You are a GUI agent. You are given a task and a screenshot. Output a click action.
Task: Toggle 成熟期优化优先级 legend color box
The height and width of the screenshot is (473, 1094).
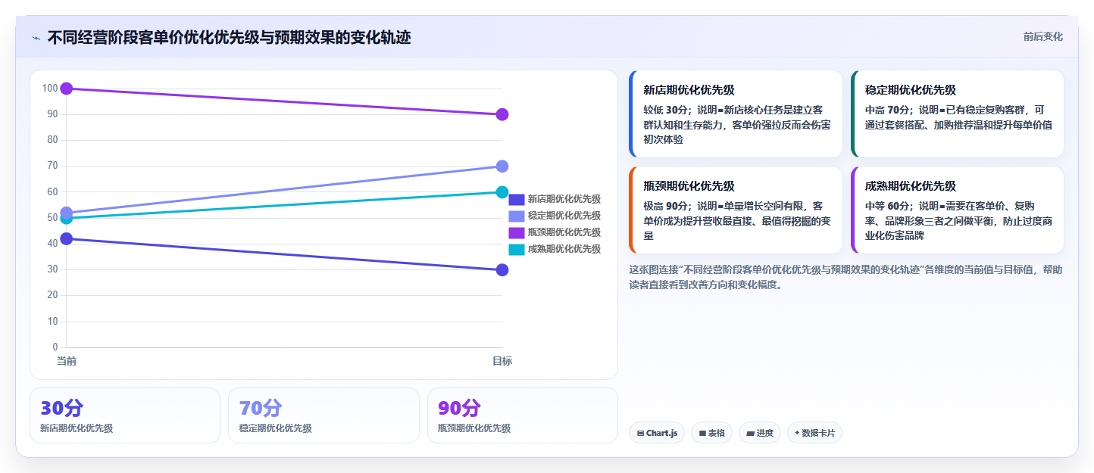pyautogui.click(x=516, y=249)
